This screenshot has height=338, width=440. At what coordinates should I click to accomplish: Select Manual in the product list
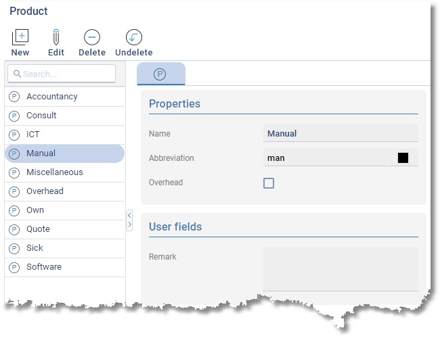[x=64, y=153]
